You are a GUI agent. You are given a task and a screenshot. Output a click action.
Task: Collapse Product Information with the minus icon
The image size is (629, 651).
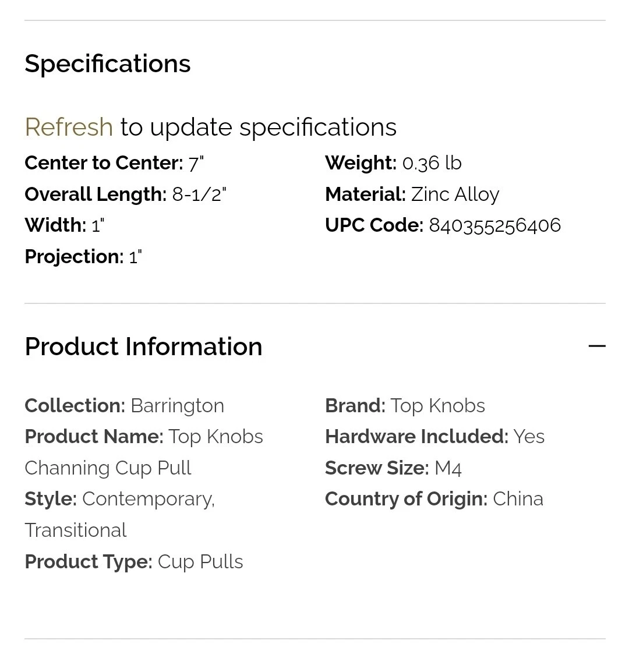pyautogui.click(x=597, y=346)
